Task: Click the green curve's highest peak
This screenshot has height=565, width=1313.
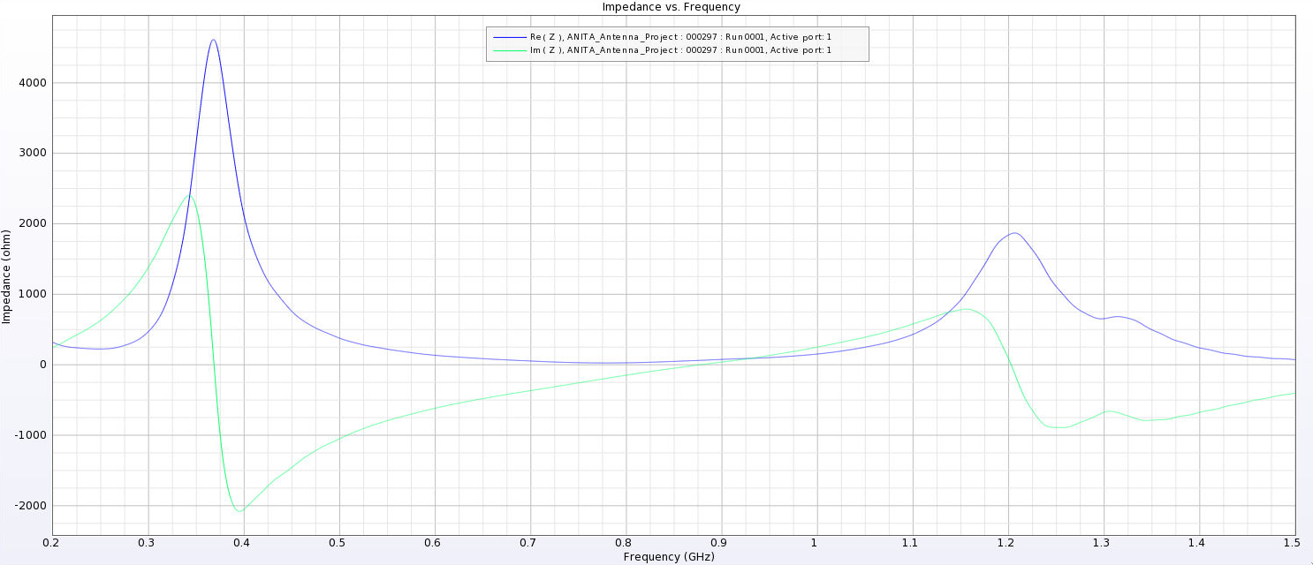Action: pyautogui.click(x=188, y=196)
